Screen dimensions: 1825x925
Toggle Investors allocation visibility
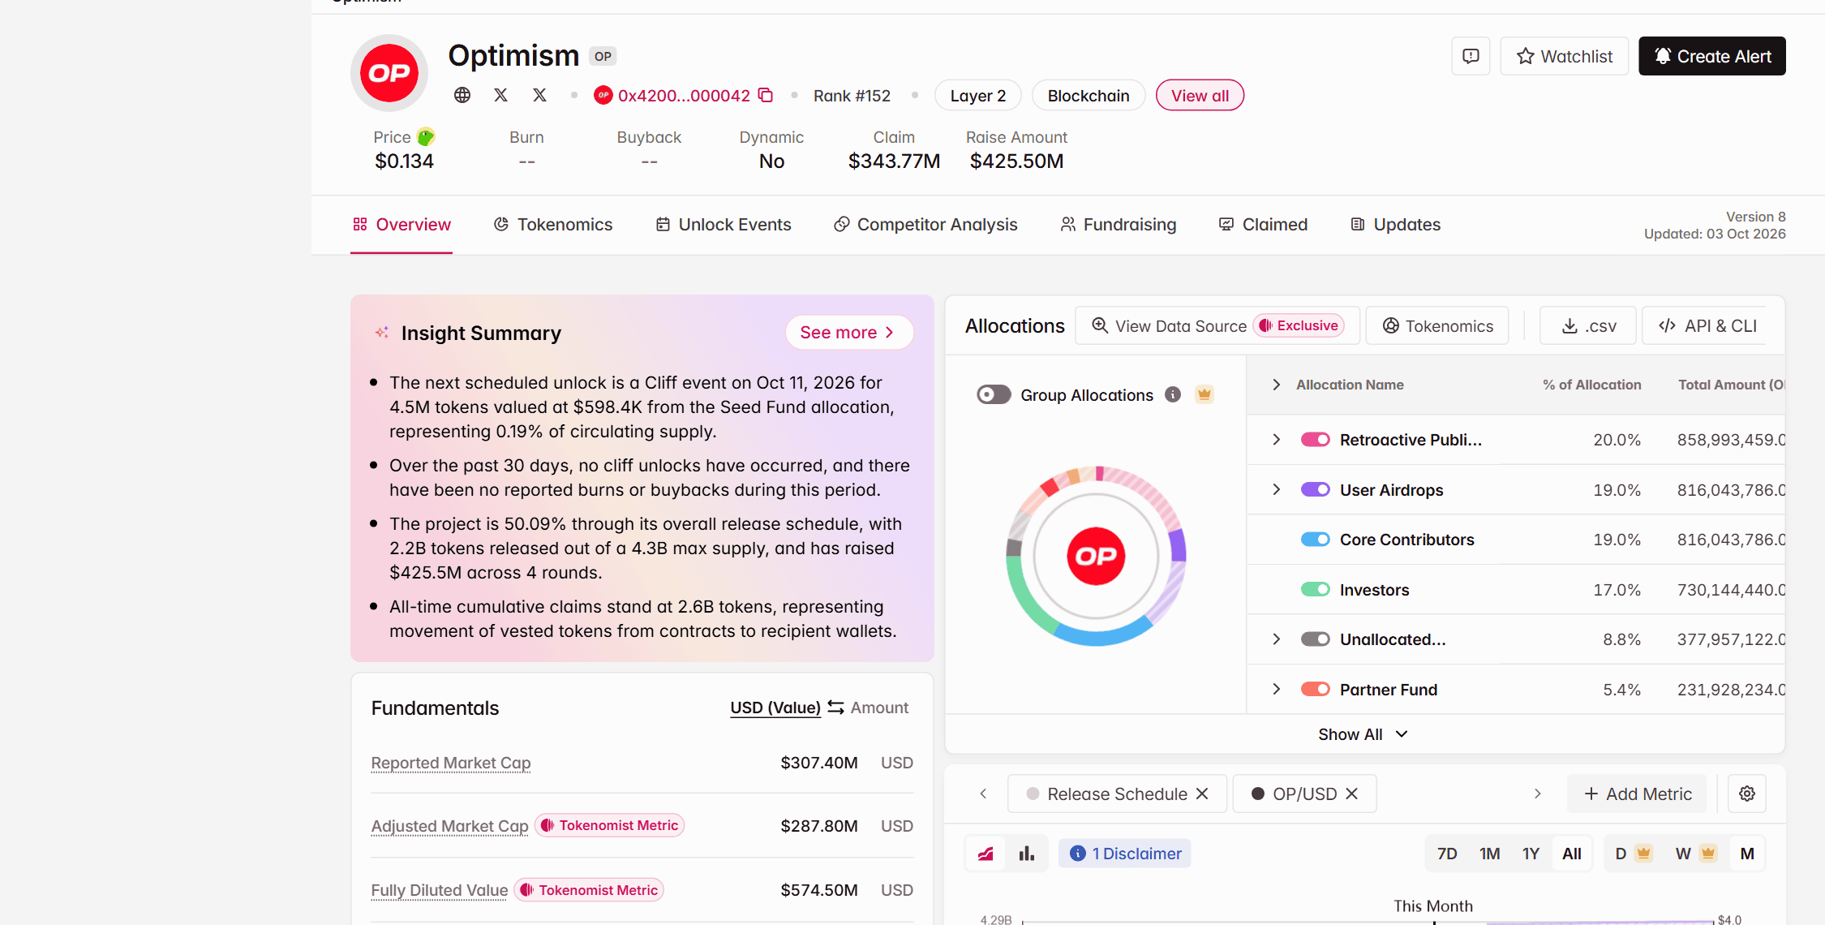[x=1316, y=589]
